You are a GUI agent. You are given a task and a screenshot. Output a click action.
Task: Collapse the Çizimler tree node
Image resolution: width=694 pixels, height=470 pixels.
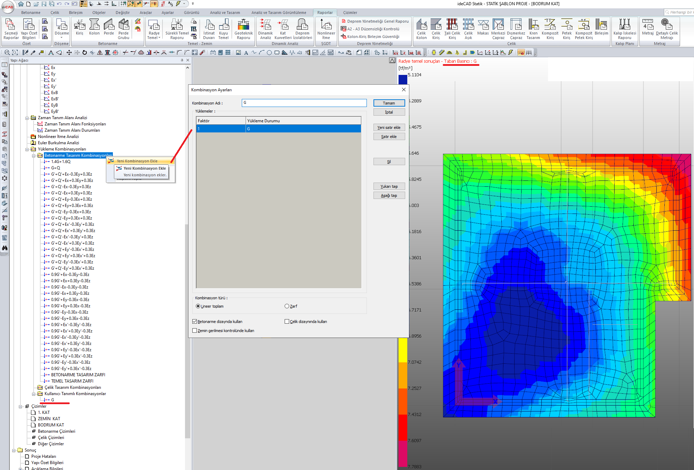click(21, 406)
